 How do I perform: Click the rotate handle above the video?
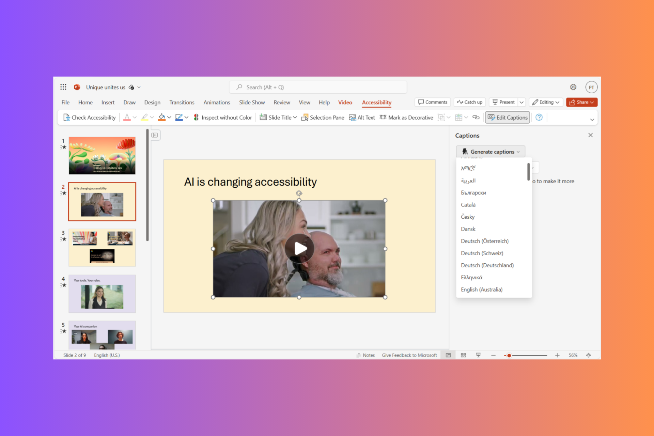coord(299,193)
